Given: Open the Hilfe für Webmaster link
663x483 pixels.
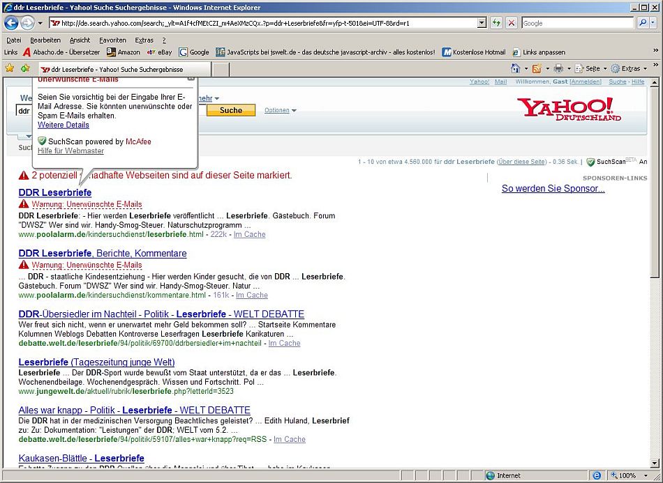Looking at the screenshot, I should [70, 151].
